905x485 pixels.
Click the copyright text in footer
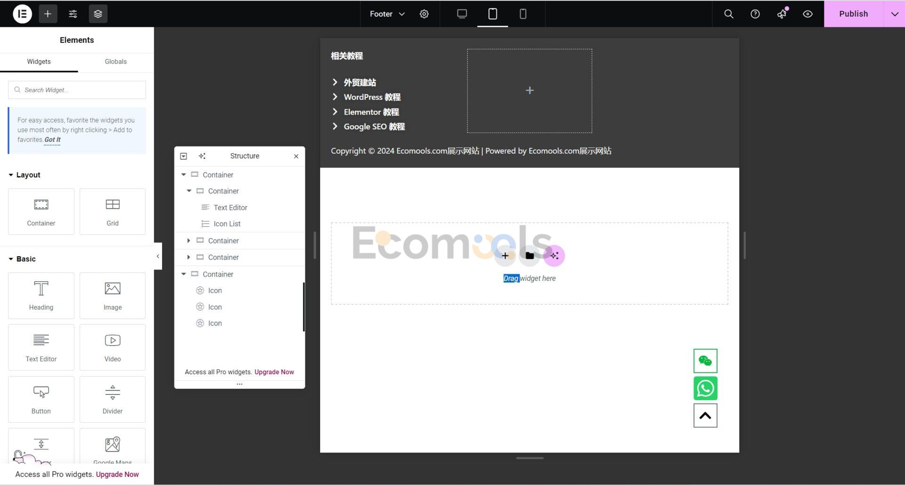[471, 151]
